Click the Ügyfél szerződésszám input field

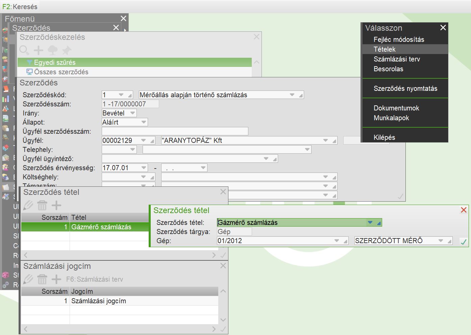pos(175,131)
